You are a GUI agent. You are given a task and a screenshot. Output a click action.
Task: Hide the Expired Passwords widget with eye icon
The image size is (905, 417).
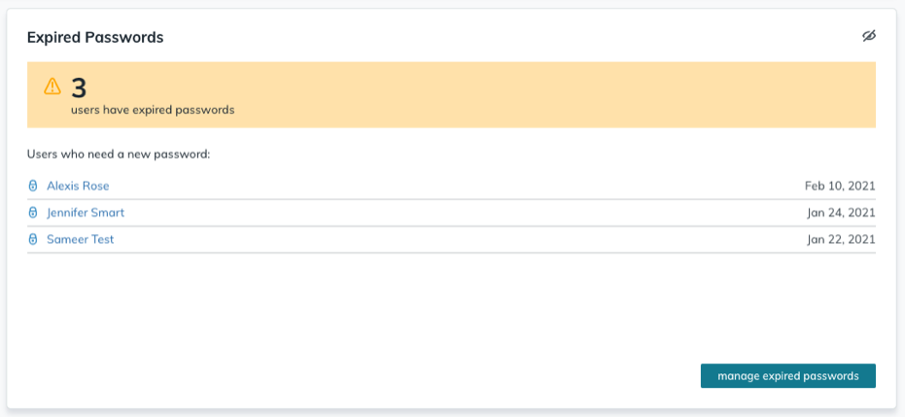coord(868,36)
